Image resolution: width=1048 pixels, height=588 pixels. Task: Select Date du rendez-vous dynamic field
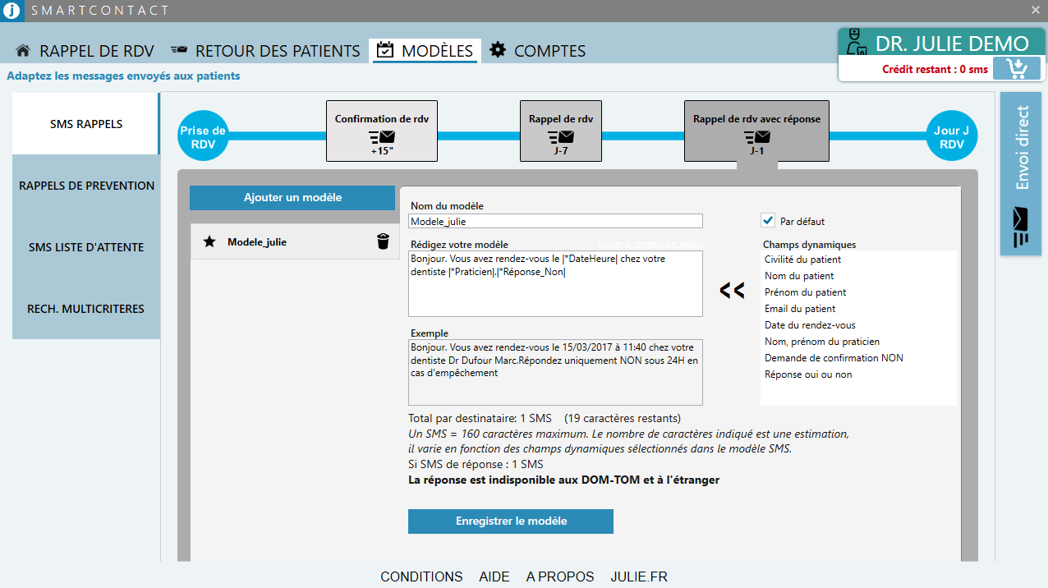click(810, 325)
